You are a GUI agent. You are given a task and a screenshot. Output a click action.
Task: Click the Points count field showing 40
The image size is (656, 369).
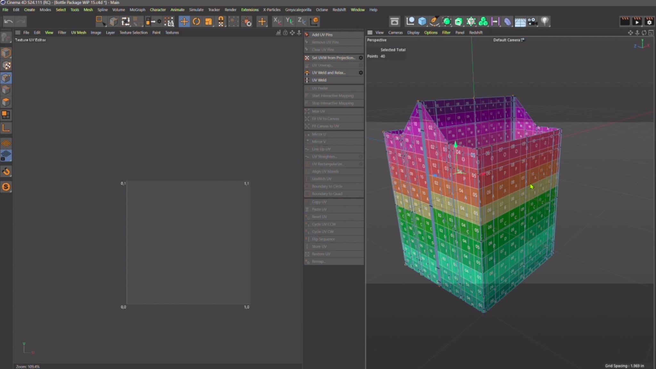click(x=383, y=56)
